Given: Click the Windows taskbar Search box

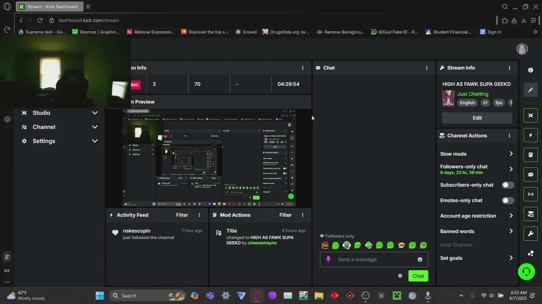Looking at the screenshot, I should [147, 296].
